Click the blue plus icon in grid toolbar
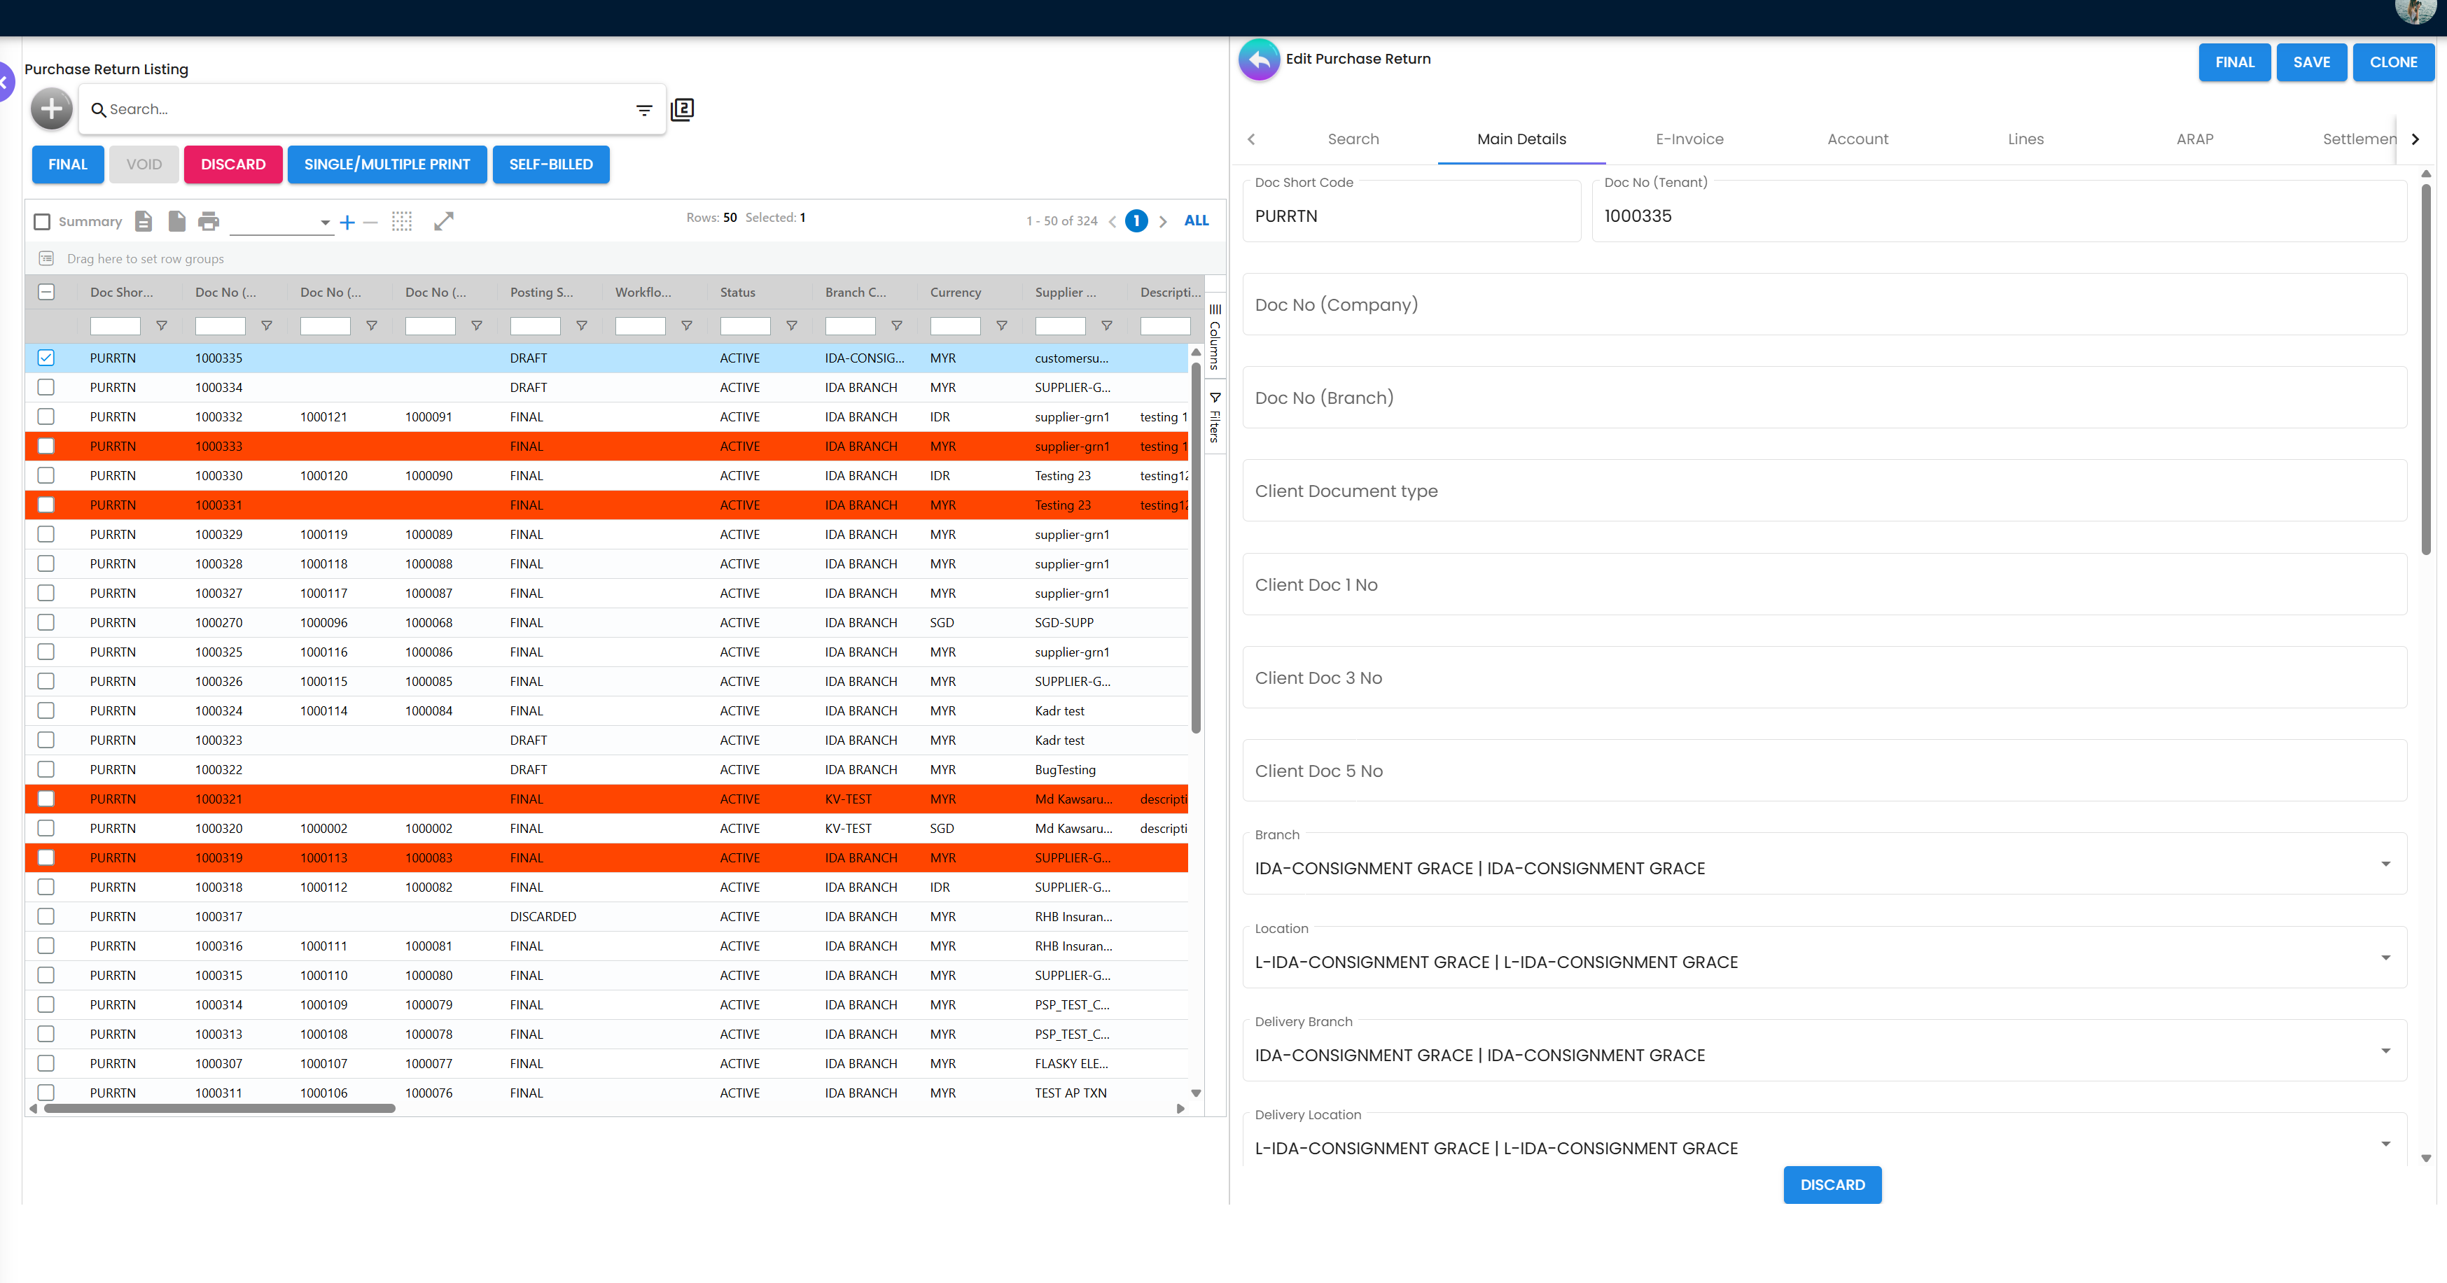2447x1283 pixels. pyautogui.click(x=348, y=222)
